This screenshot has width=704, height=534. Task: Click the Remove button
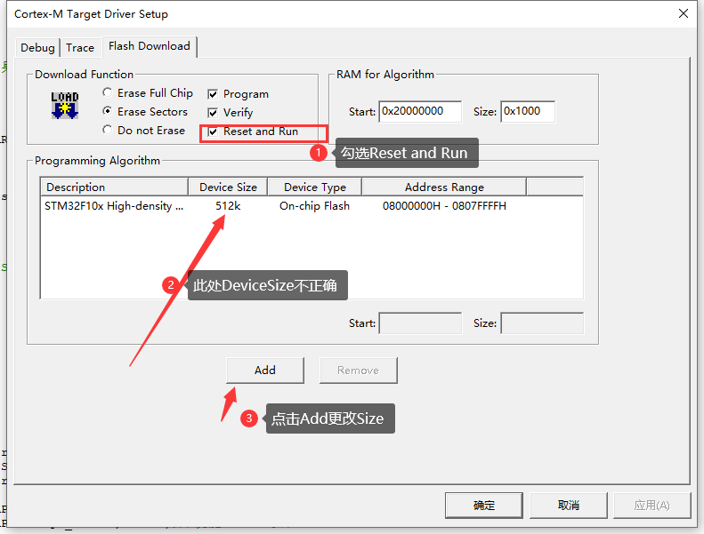[x=359, y=371]
